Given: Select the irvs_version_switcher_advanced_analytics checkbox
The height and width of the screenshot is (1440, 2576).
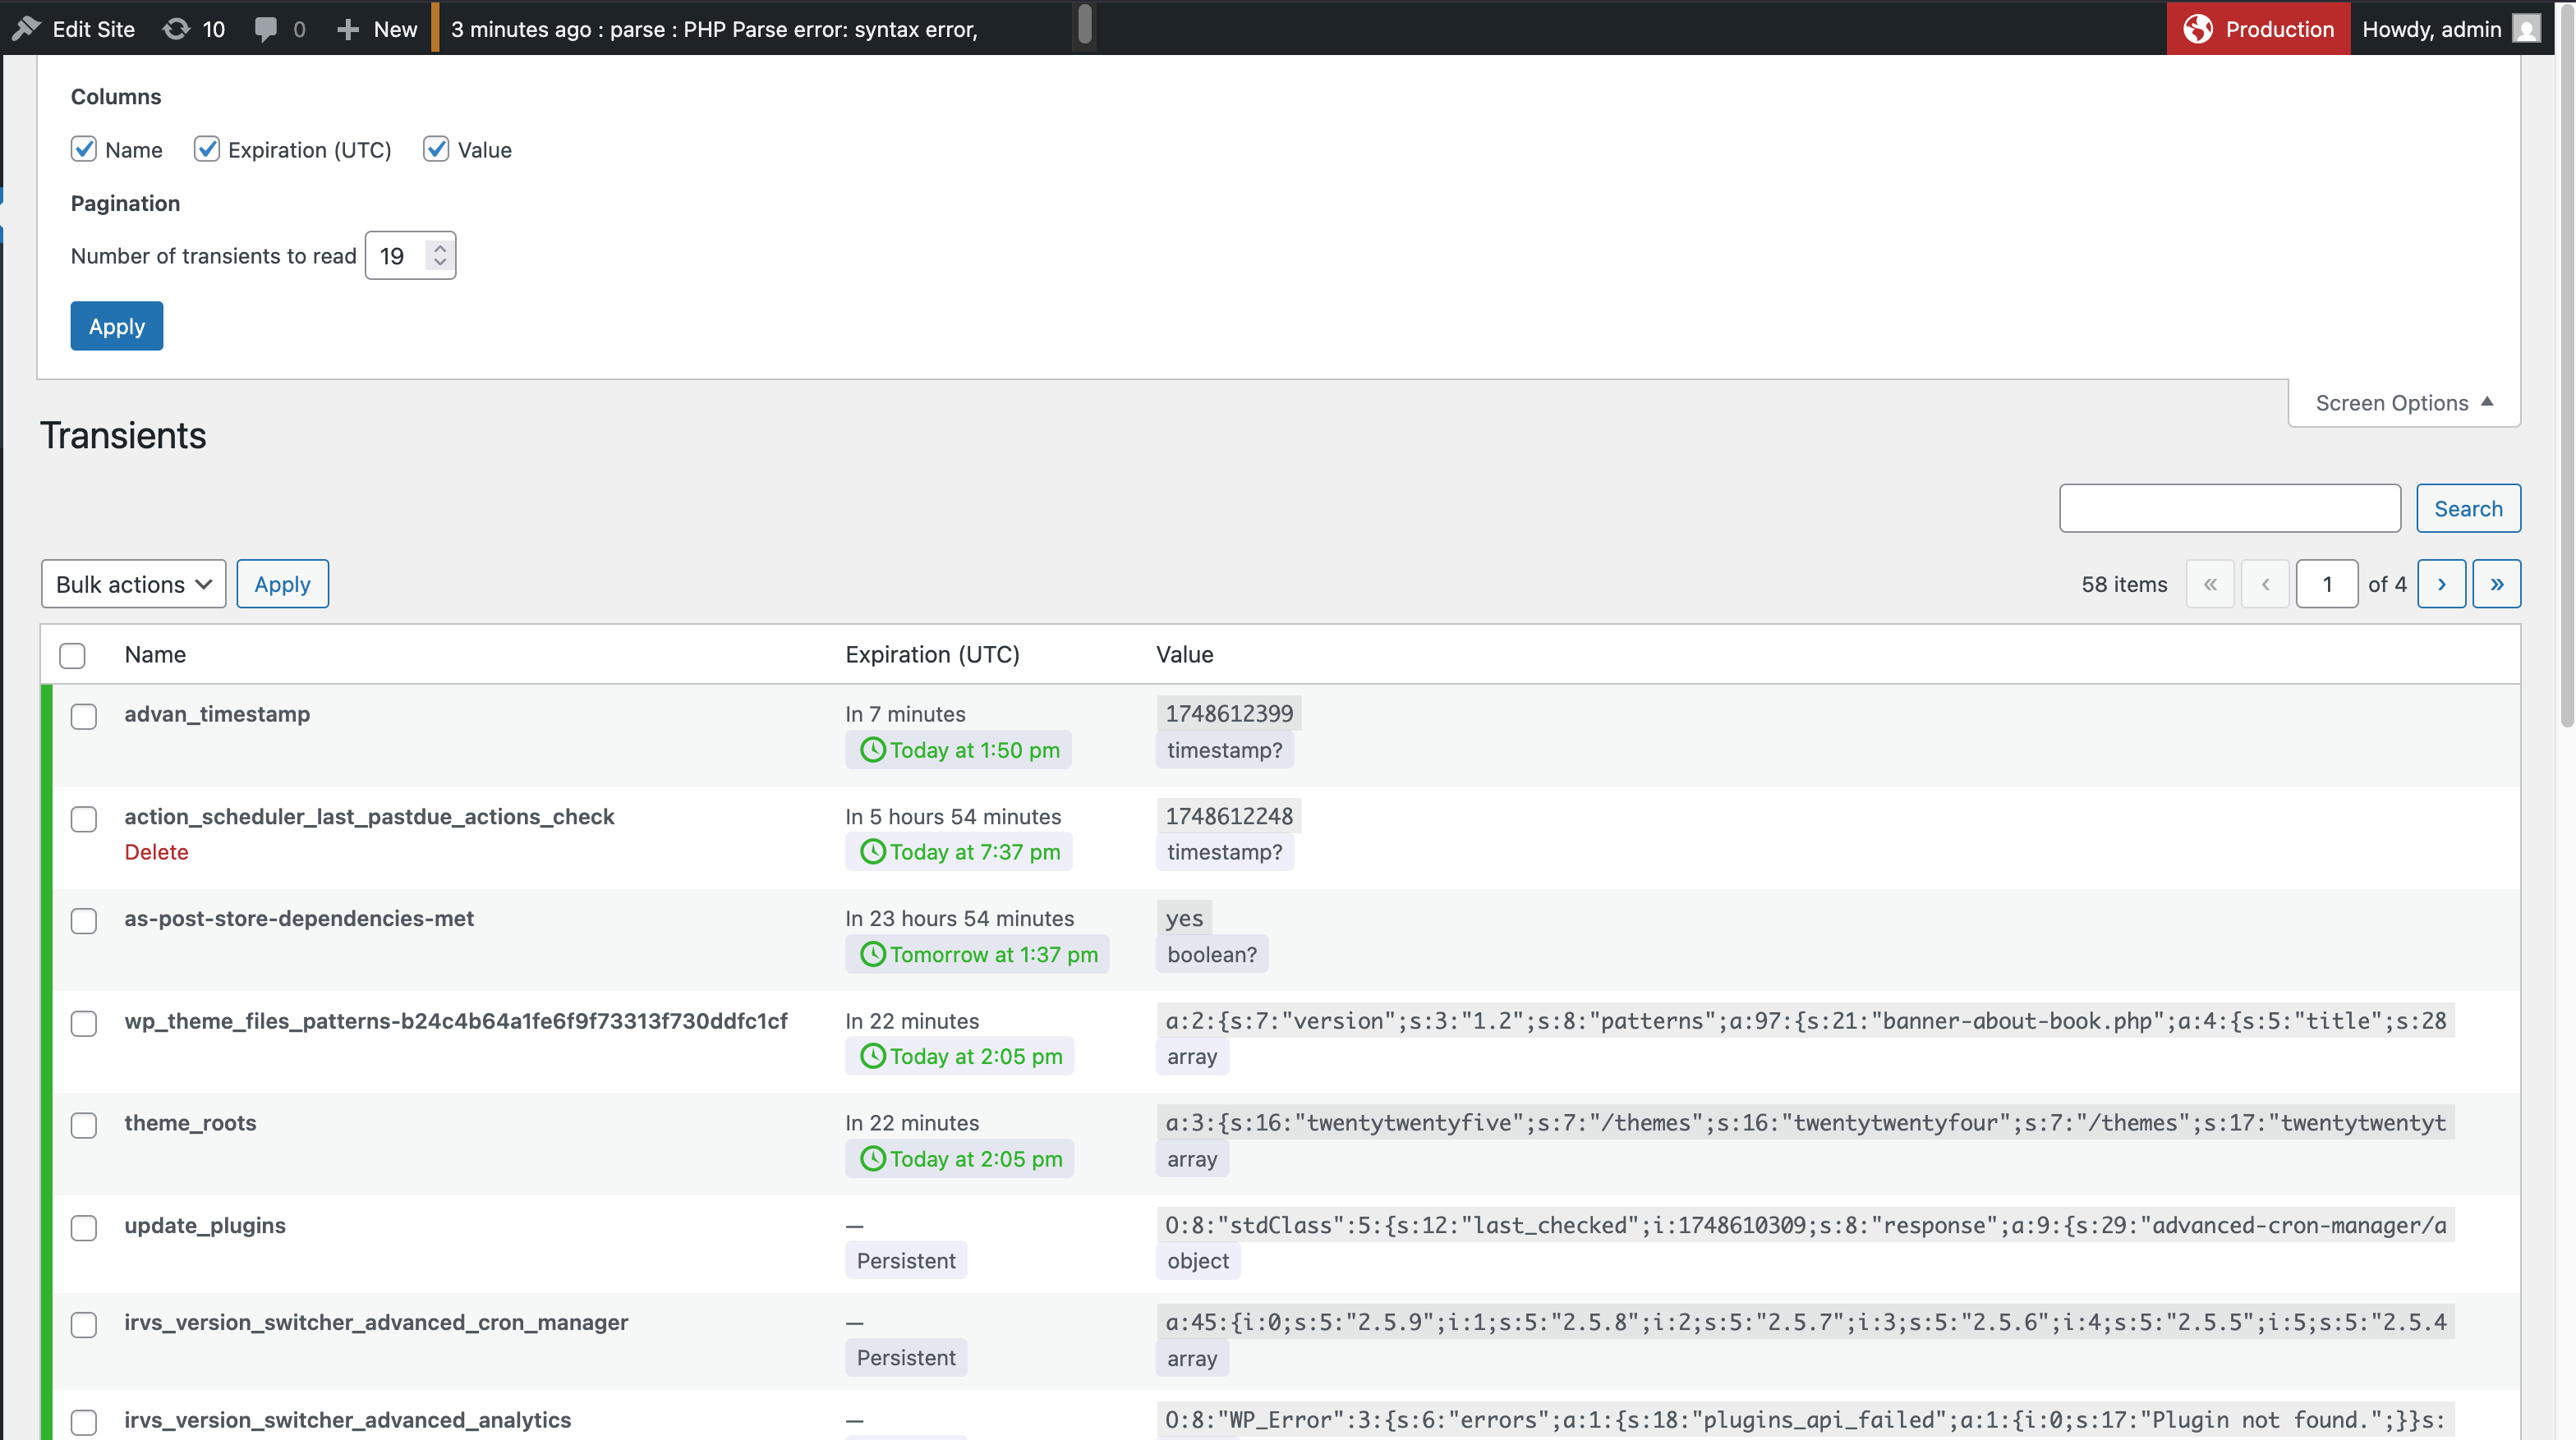Looking at the screenshot, I should pos(84,1422).
